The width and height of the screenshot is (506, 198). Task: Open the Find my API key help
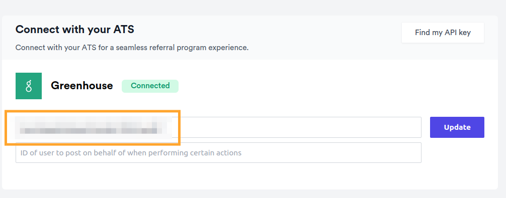pos(443,33)
